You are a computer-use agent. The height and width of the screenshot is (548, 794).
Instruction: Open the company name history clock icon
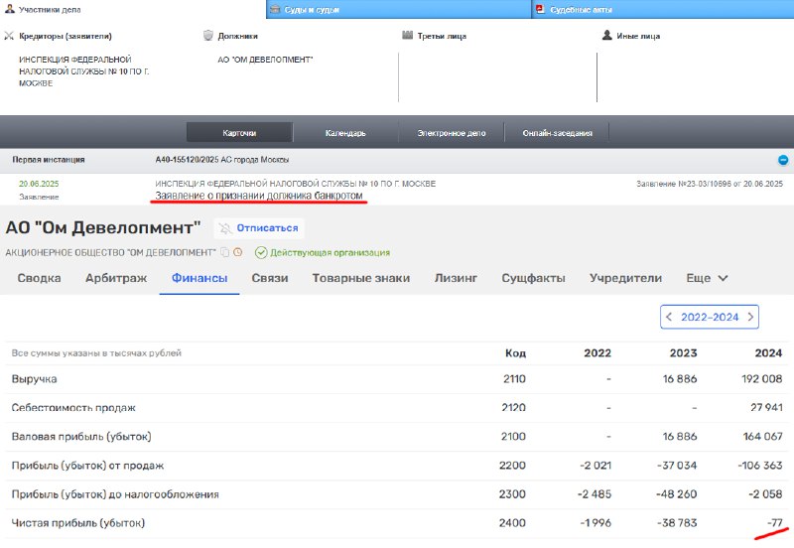[237, 252]
